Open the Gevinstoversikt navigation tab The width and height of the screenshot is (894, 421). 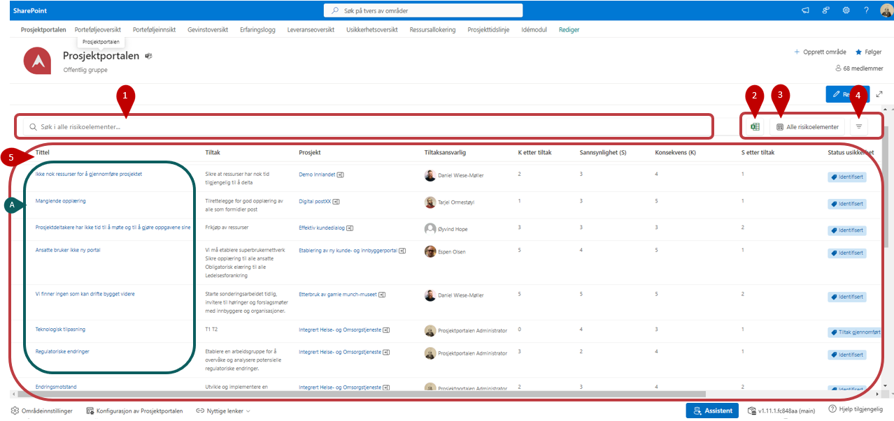[206, 30]
